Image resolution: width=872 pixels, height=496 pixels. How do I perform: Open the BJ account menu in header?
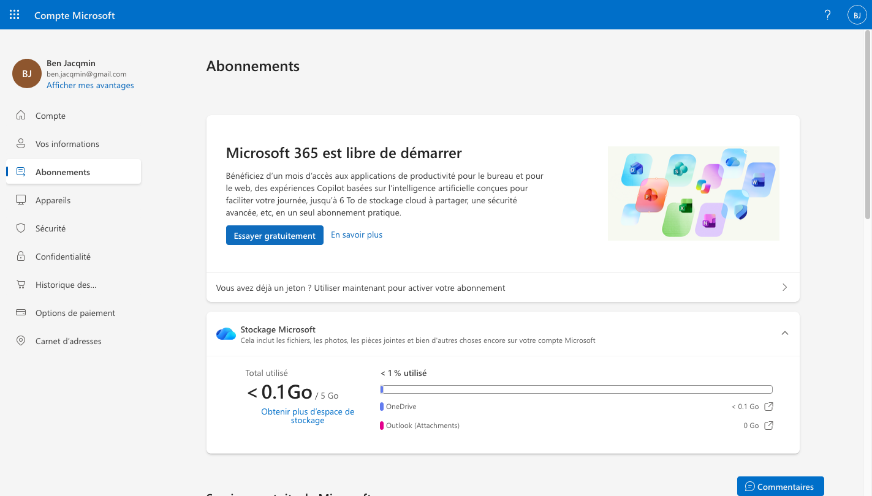tap(857, 15)
